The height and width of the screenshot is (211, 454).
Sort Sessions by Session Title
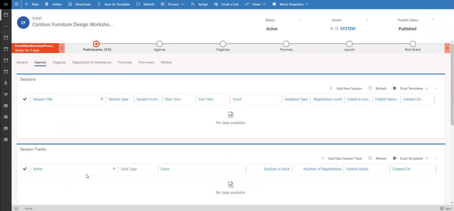[42, 99]
